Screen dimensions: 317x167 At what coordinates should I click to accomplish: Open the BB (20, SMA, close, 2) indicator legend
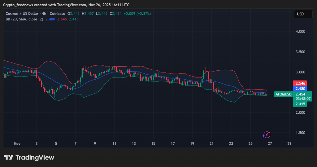(x=24, y=19)
